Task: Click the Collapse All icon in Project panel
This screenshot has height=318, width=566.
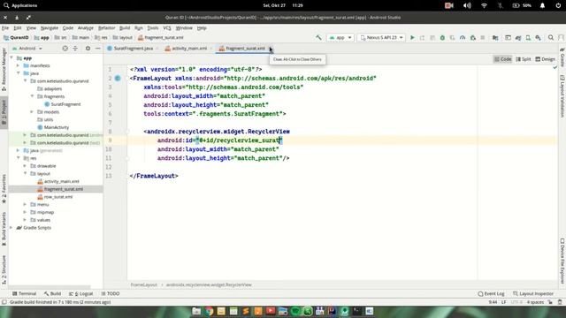Action: (75, 49)
